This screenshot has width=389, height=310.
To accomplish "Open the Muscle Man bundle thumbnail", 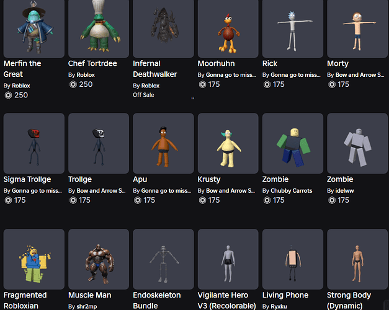I will (99, 259).
